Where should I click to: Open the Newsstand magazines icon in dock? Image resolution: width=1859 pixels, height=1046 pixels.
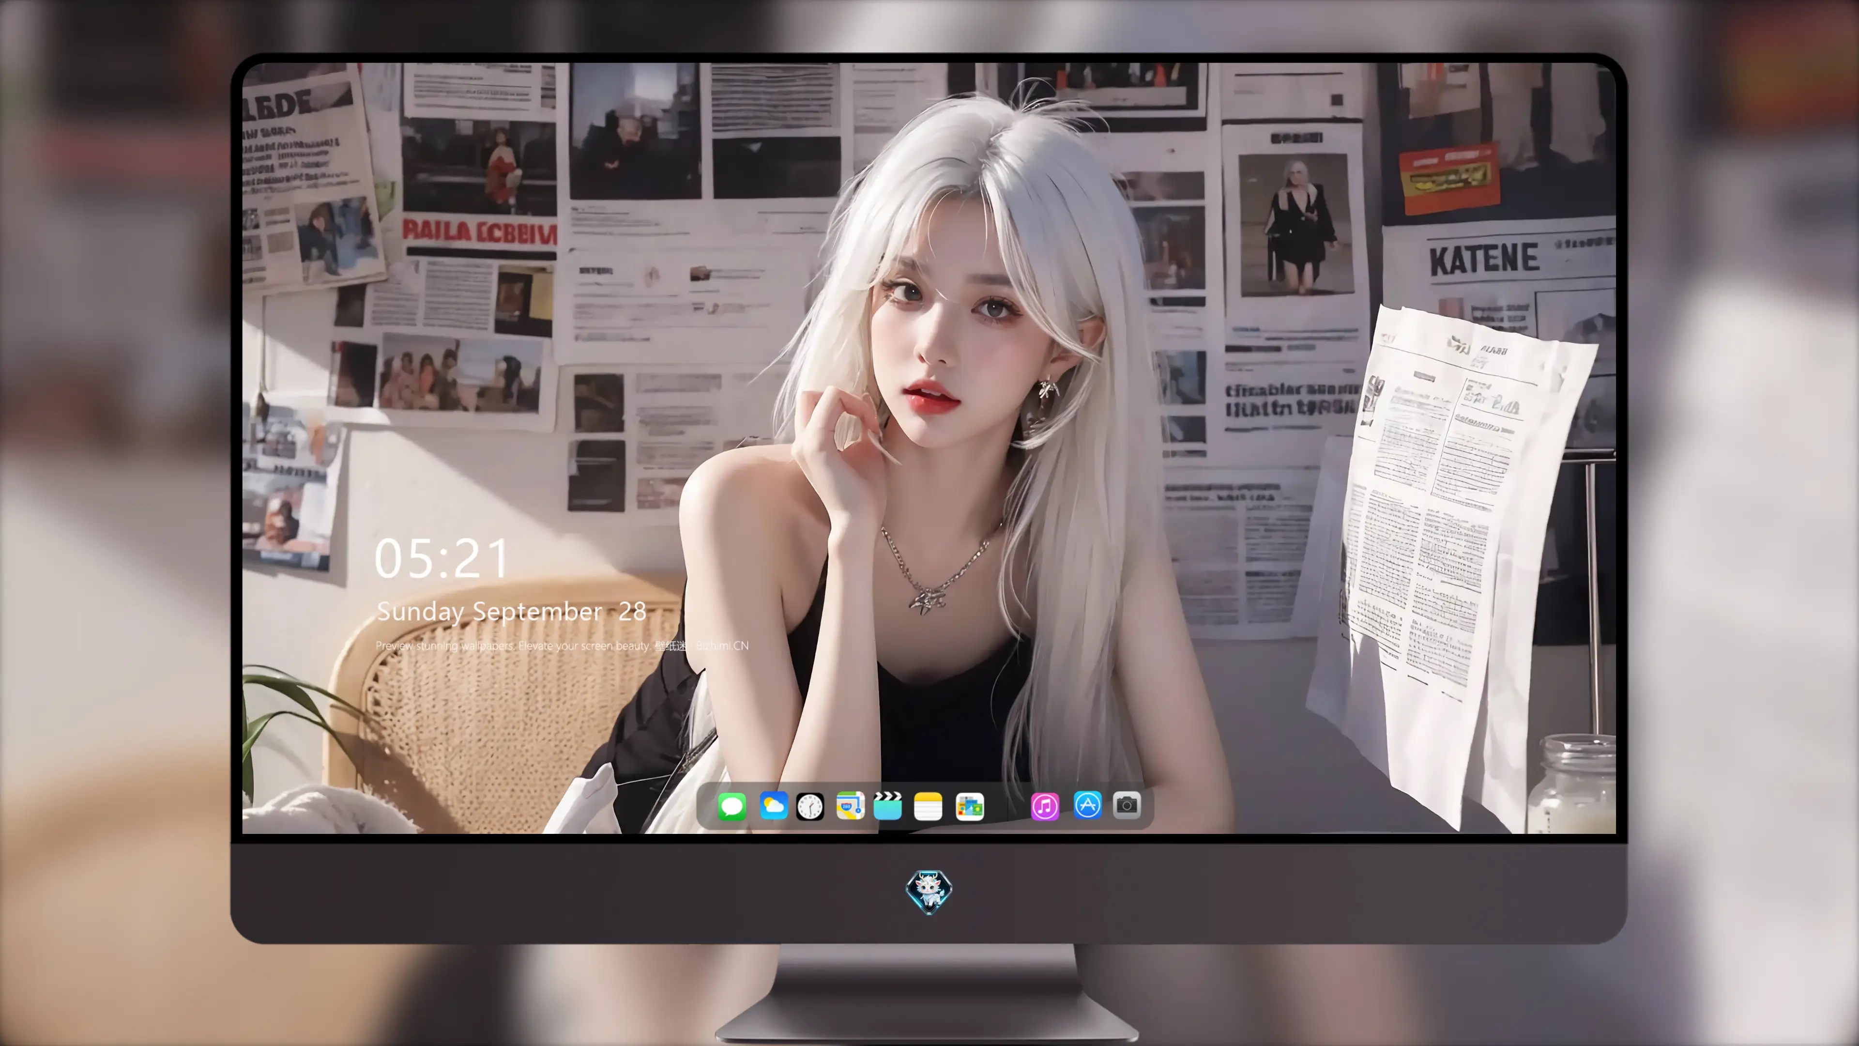pos(969,806)
